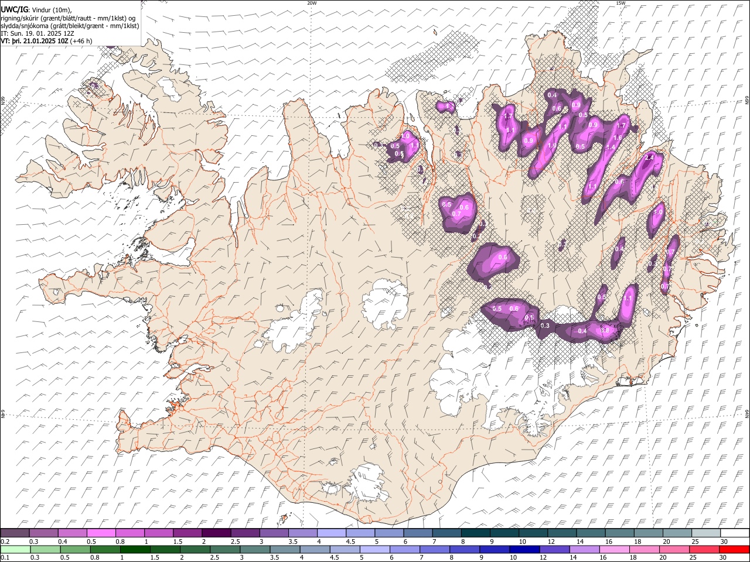Click the 0.2 label in top legend row
This screenshot has height=562, width=750.
pyautogui.click(x=5, y=542)
